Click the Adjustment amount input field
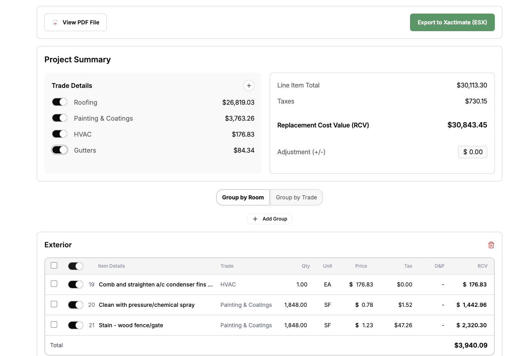 [x=472, y=152]
